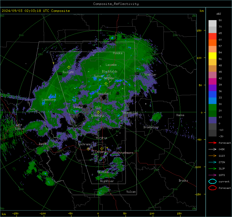
Task: Click the yellow station marker near Cochrane
Action: click(x=88, y=149)
